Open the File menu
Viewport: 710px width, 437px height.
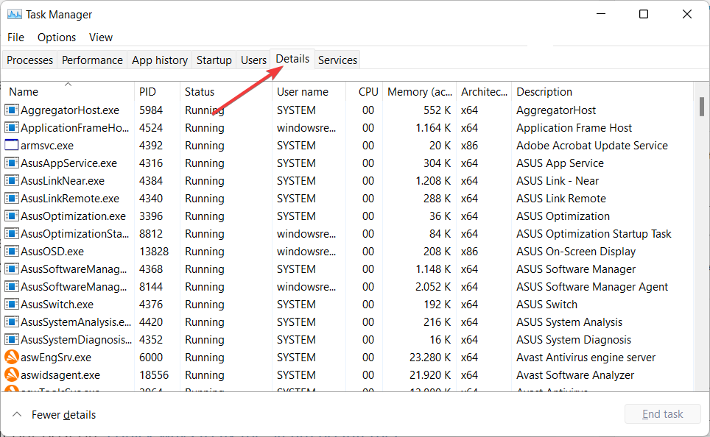[x=16, y=37]
